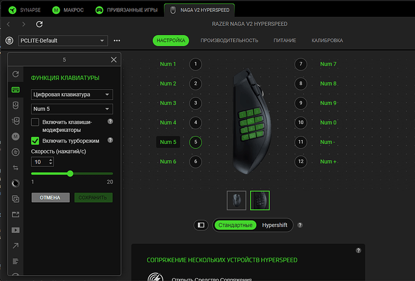This screenshot has height=281, width=415.
Task: Click the Отмена button
Action: [x=51, y=197]
